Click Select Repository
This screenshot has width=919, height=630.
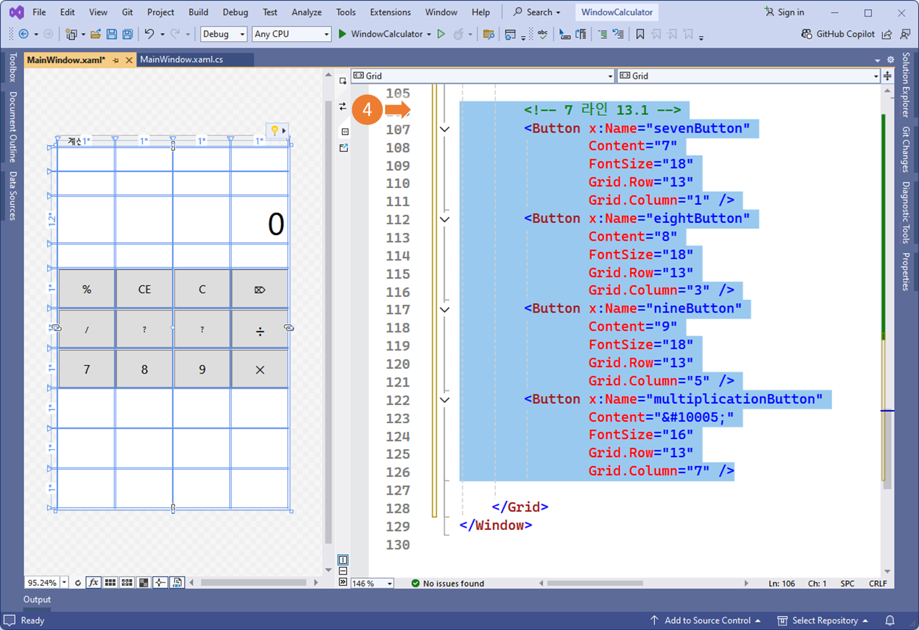point(823,620)
